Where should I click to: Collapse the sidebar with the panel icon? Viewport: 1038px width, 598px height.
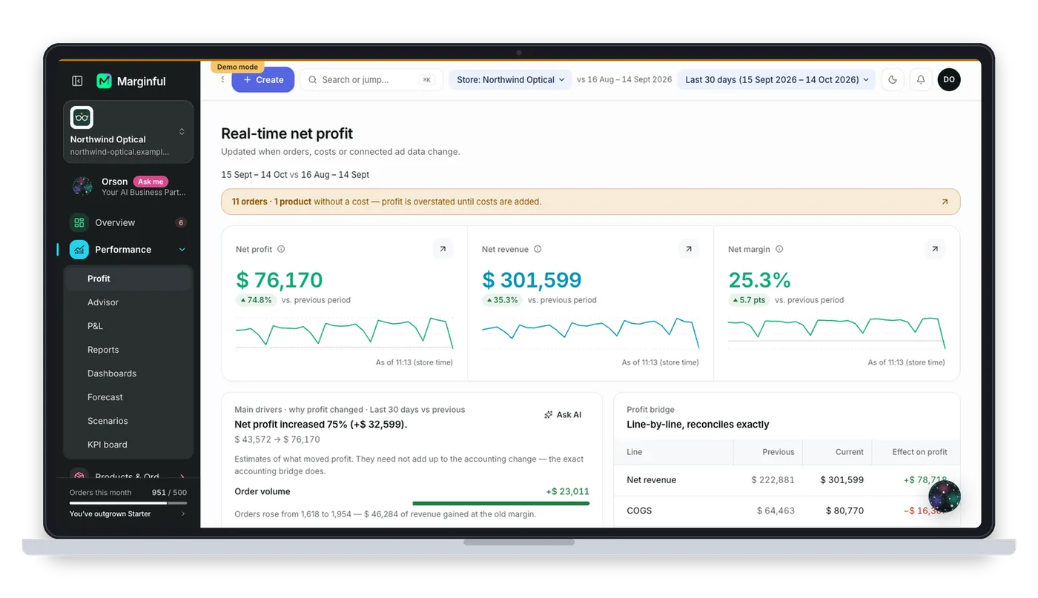(x=77, y=81)
